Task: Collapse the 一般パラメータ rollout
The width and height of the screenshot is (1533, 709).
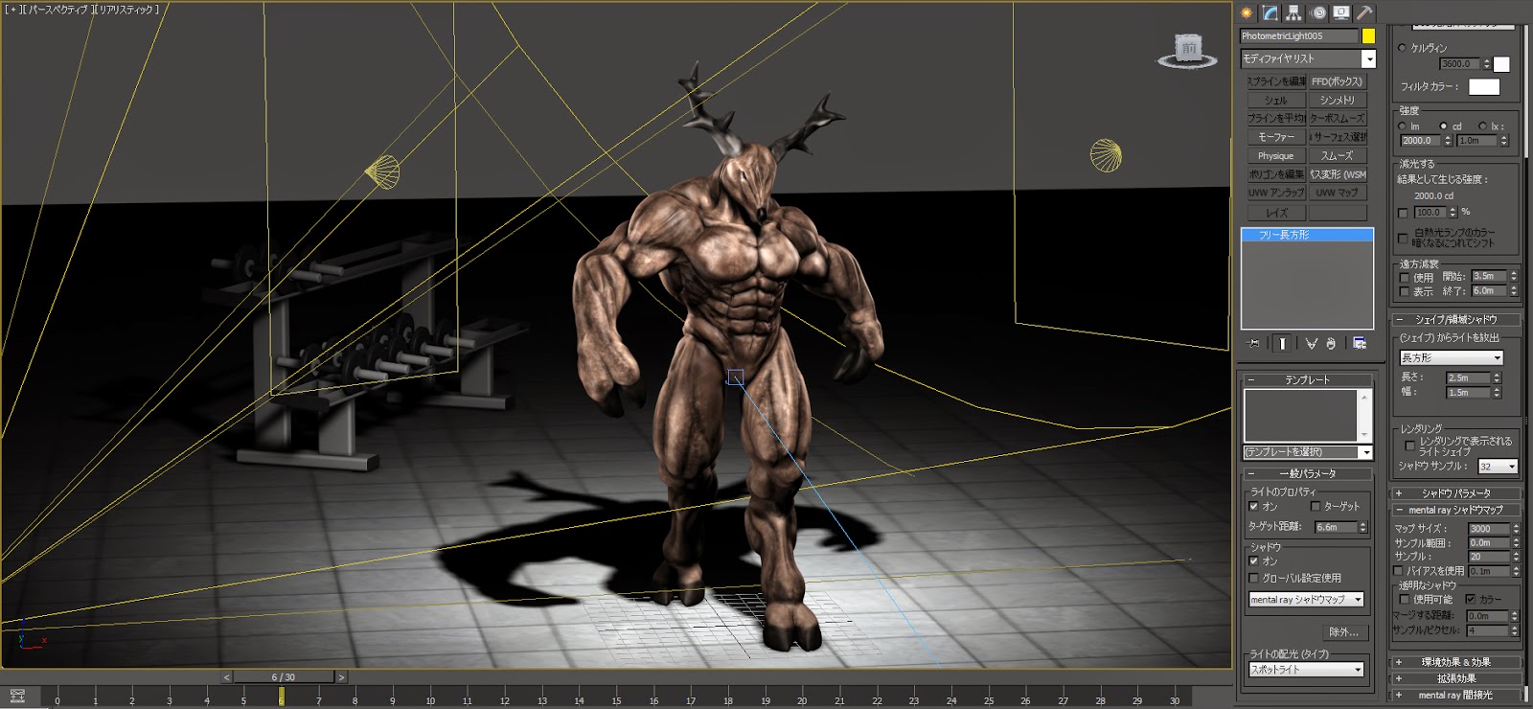Action: (1307, 473)
